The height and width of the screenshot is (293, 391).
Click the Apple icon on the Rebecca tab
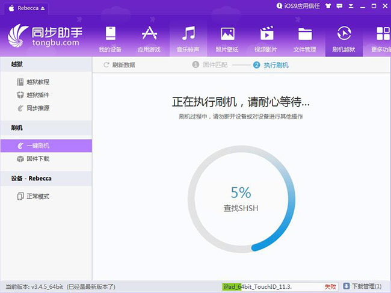click(x=11, y=8)
